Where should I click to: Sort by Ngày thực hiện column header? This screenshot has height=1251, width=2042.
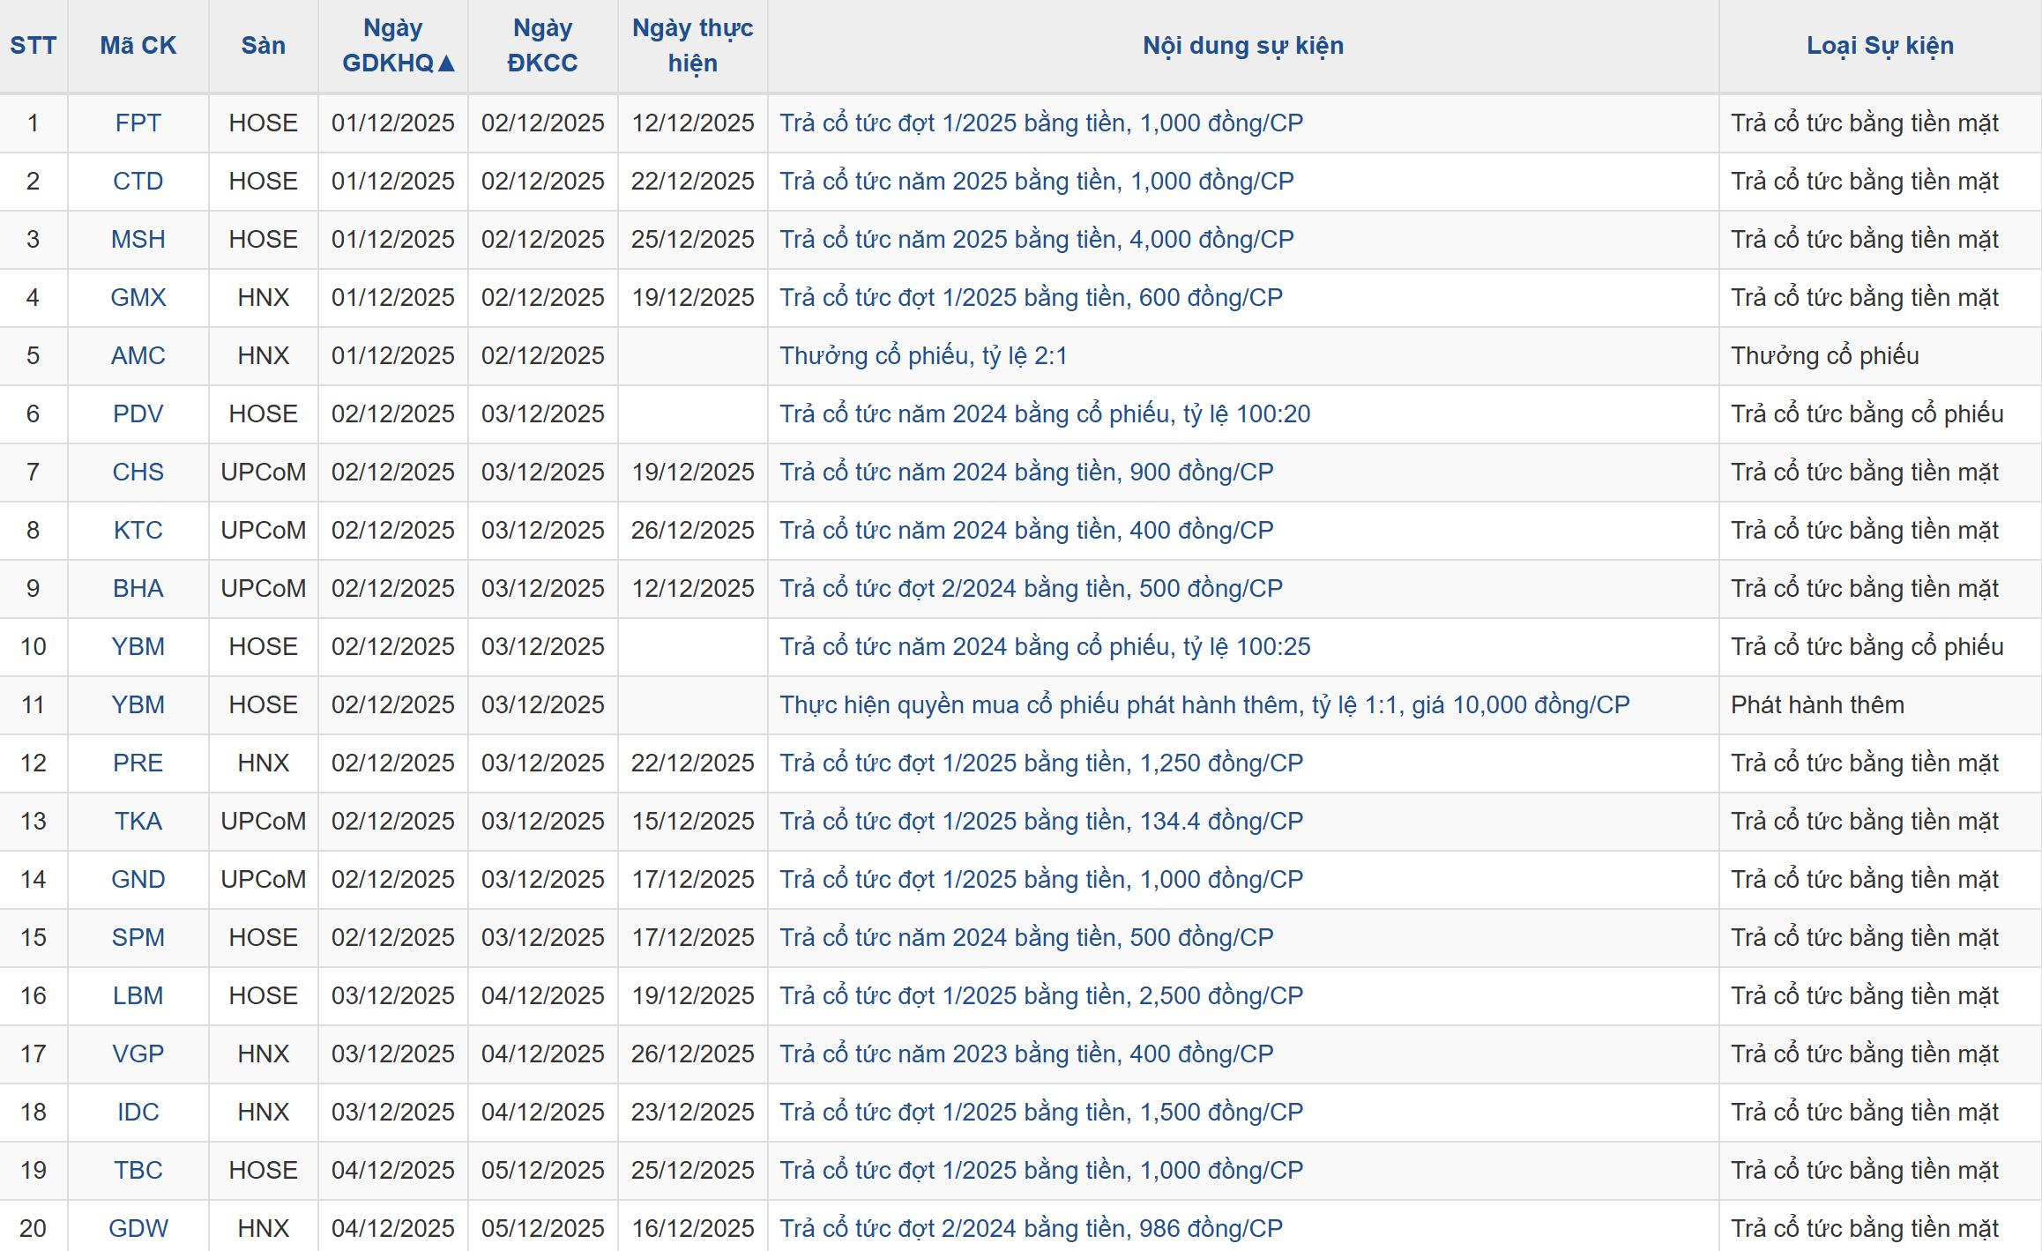pos(692,46)
